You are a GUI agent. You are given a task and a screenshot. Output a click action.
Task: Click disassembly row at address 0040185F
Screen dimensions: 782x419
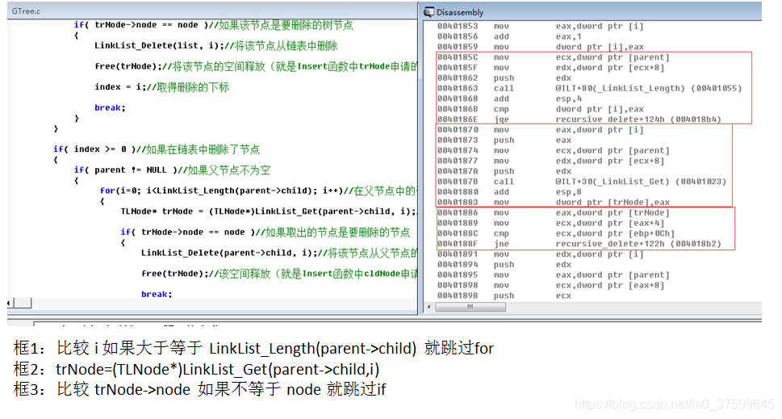point(550,67)
